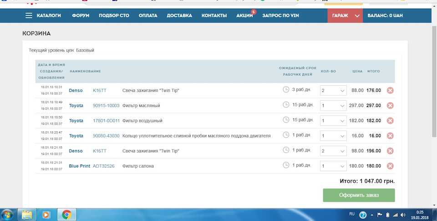Image resolution: width=437 pixels, height=221 pixels.
Task: Launch media player from the taskbar
Action: tap(46, 215)
